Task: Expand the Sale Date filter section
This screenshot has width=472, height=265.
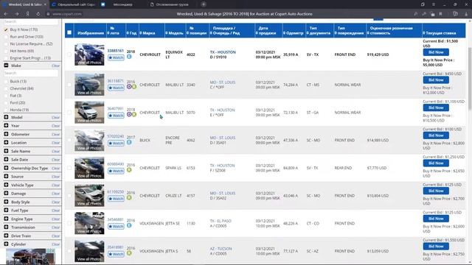Action: click(x=6, y=160)
